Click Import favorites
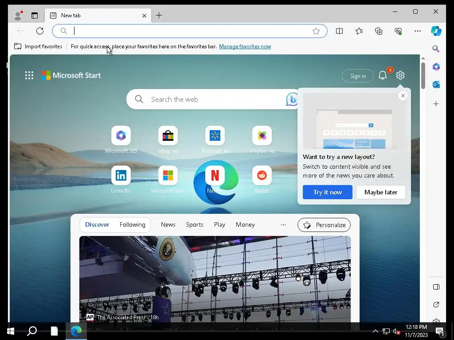 pos(38,46)
